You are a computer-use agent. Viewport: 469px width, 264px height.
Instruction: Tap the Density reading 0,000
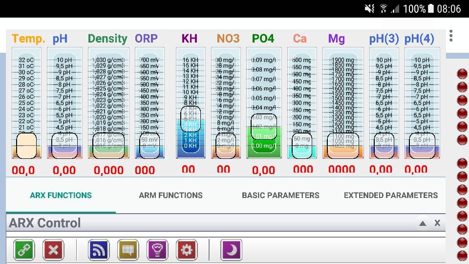(x=108, y=170)
